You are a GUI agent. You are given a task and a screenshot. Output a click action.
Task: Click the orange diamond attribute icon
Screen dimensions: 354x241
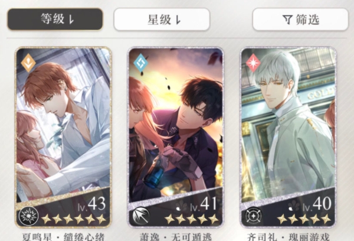pos(28,63)
